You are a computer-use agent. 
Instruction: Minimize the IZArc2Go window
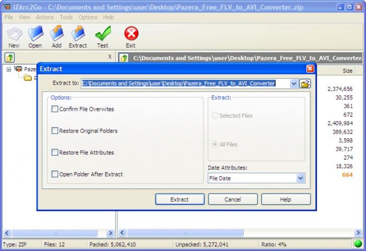tap(341, 7)
